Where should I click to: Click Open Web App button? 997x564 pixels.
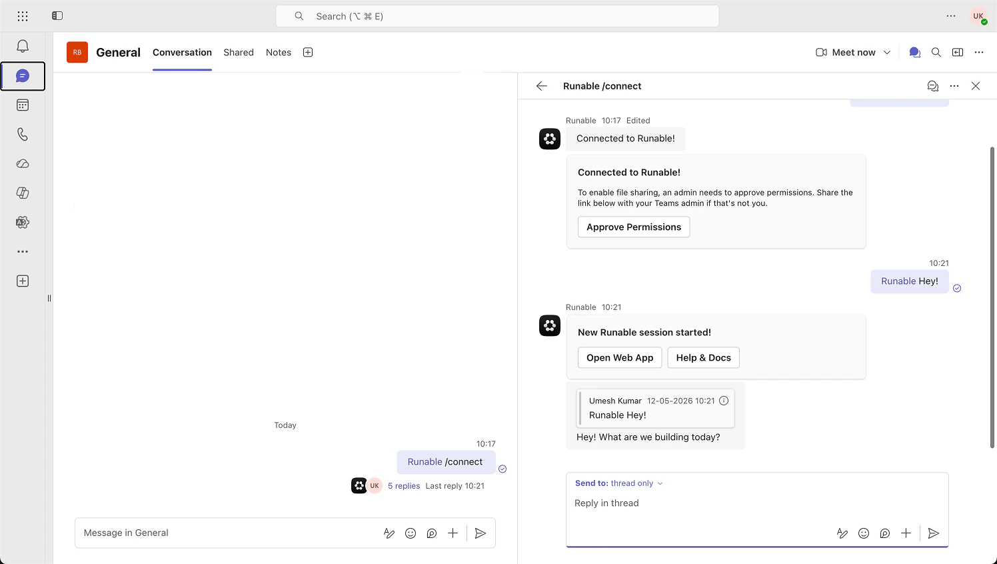pyautogui.click(x=620, y=358)
